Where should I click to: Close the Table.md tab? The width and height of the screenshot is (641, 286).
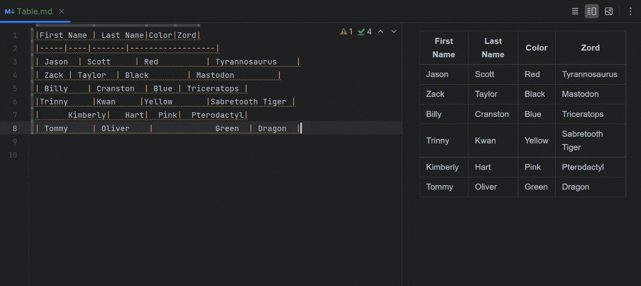62,11
